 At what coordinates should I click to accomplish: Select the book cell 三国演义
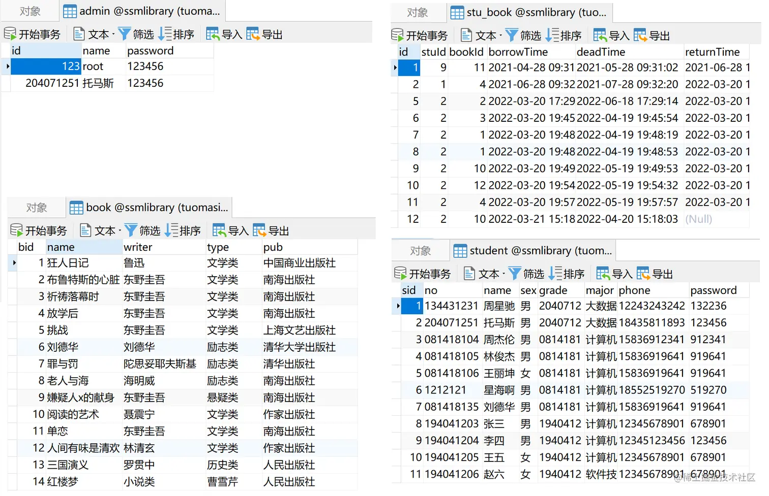coord(84,465)
